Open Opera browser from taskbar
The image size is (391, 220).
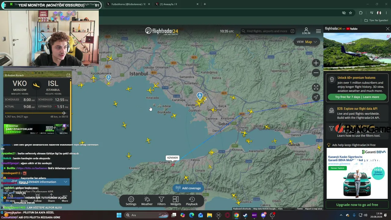coord(227,215)
